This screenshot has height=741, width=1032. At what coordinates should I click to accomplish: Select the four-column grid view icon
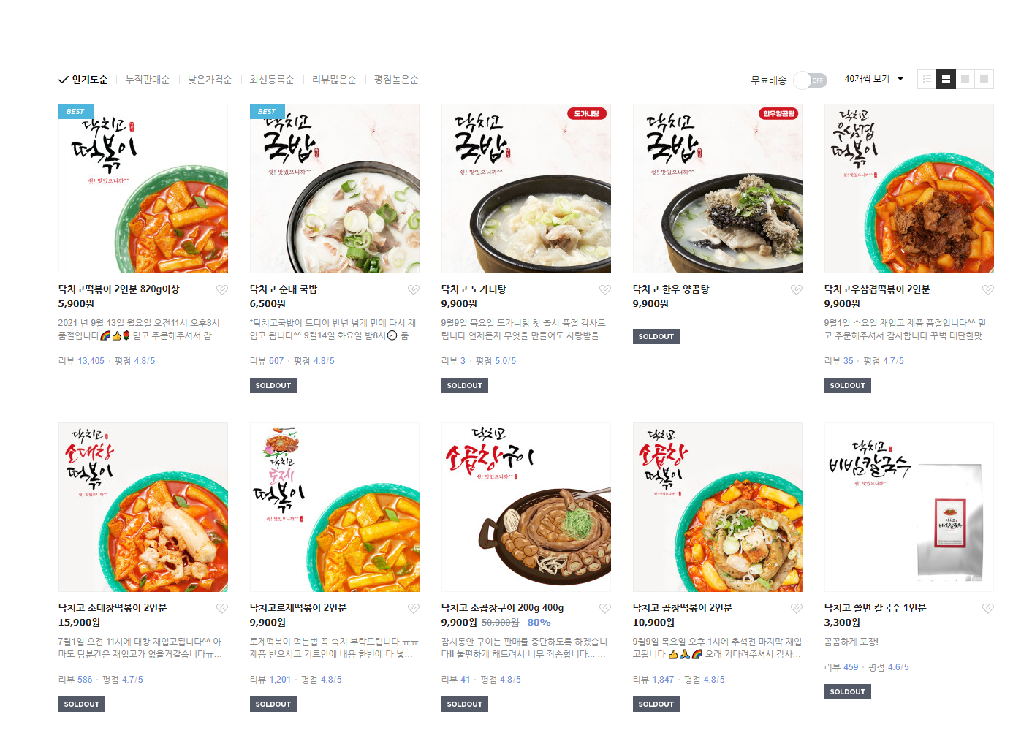pos(946,80)
